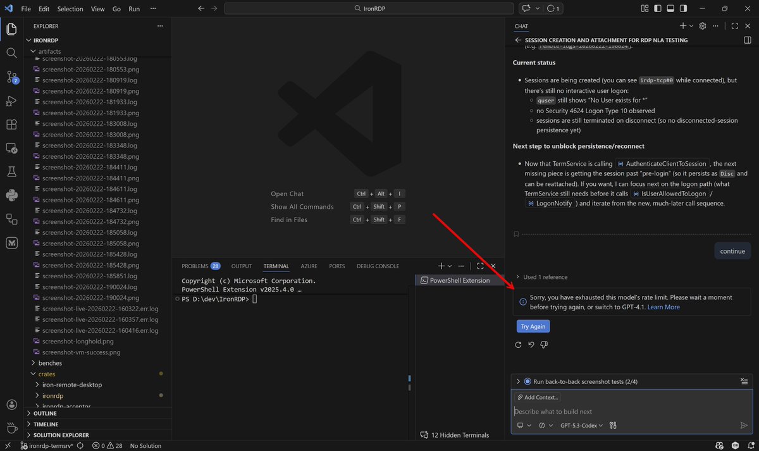
Task: Open the GPT-5.3-Codex model picker
Action: pyautogui.click(x=581, y=426)
